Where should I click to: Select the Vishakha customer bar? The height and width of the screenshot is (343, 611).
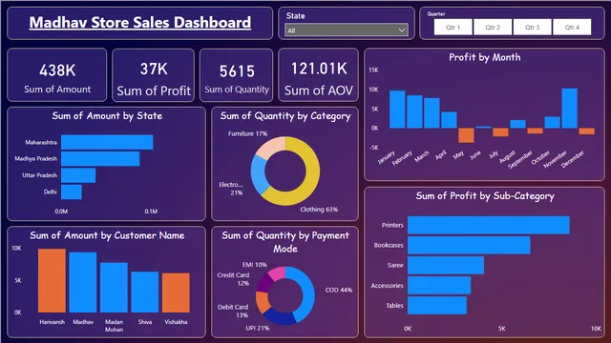[176, 293]
